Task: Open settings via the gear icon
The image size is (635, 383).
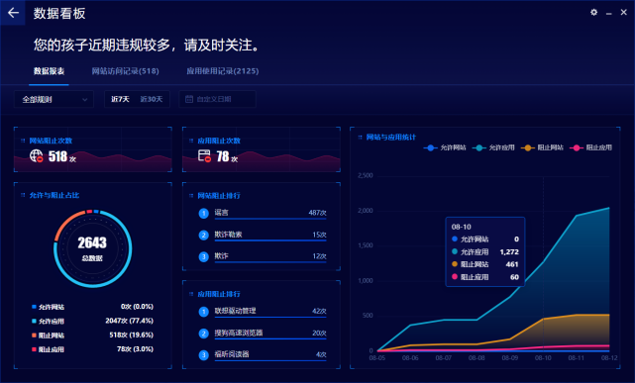Action: point(593,13)
